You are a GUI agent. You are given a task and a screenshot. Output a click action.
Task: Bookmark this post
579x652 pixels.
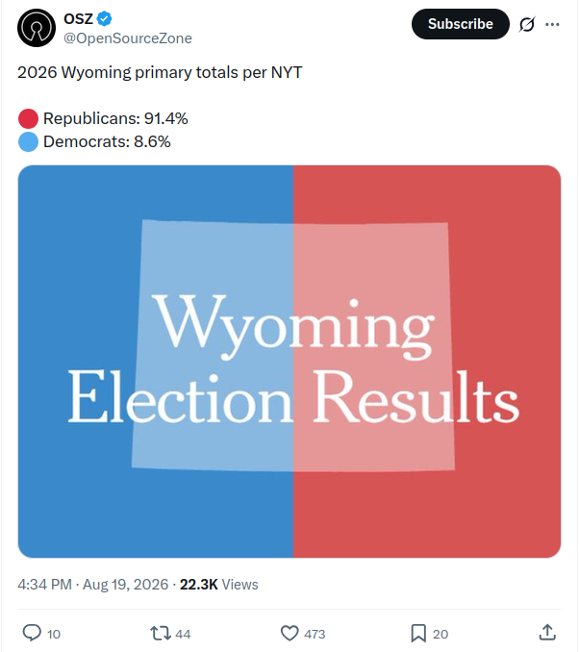[418, 634]
